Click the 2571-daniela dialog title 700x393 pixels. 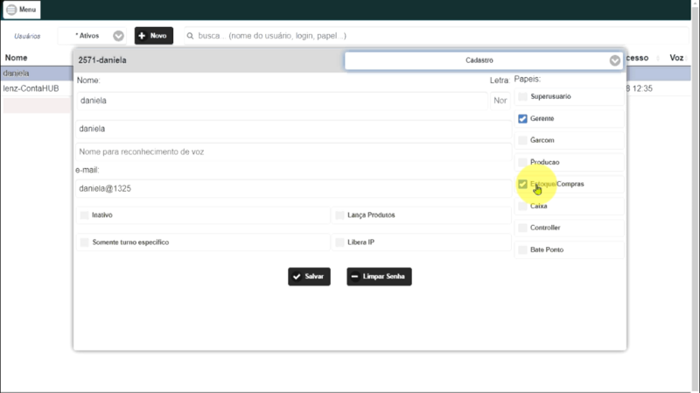102,60
